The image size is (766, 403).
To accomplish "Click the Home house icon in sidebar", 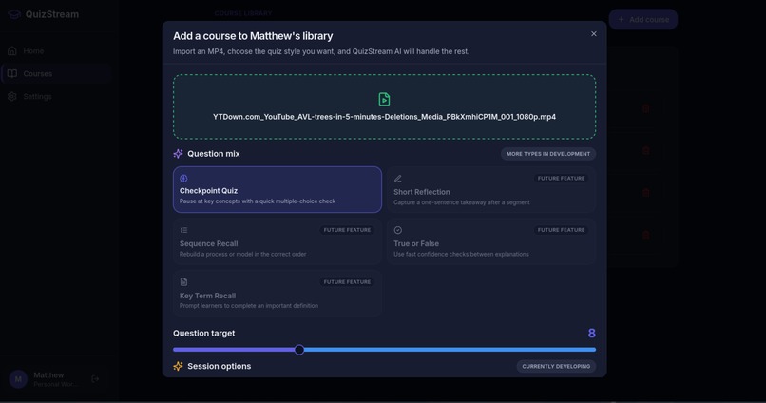I will coord(12,50).
